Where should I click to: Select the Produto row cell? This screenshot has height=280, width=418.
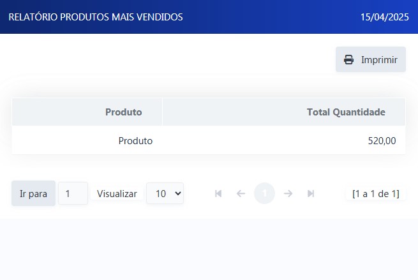click(x=135, y=141)
